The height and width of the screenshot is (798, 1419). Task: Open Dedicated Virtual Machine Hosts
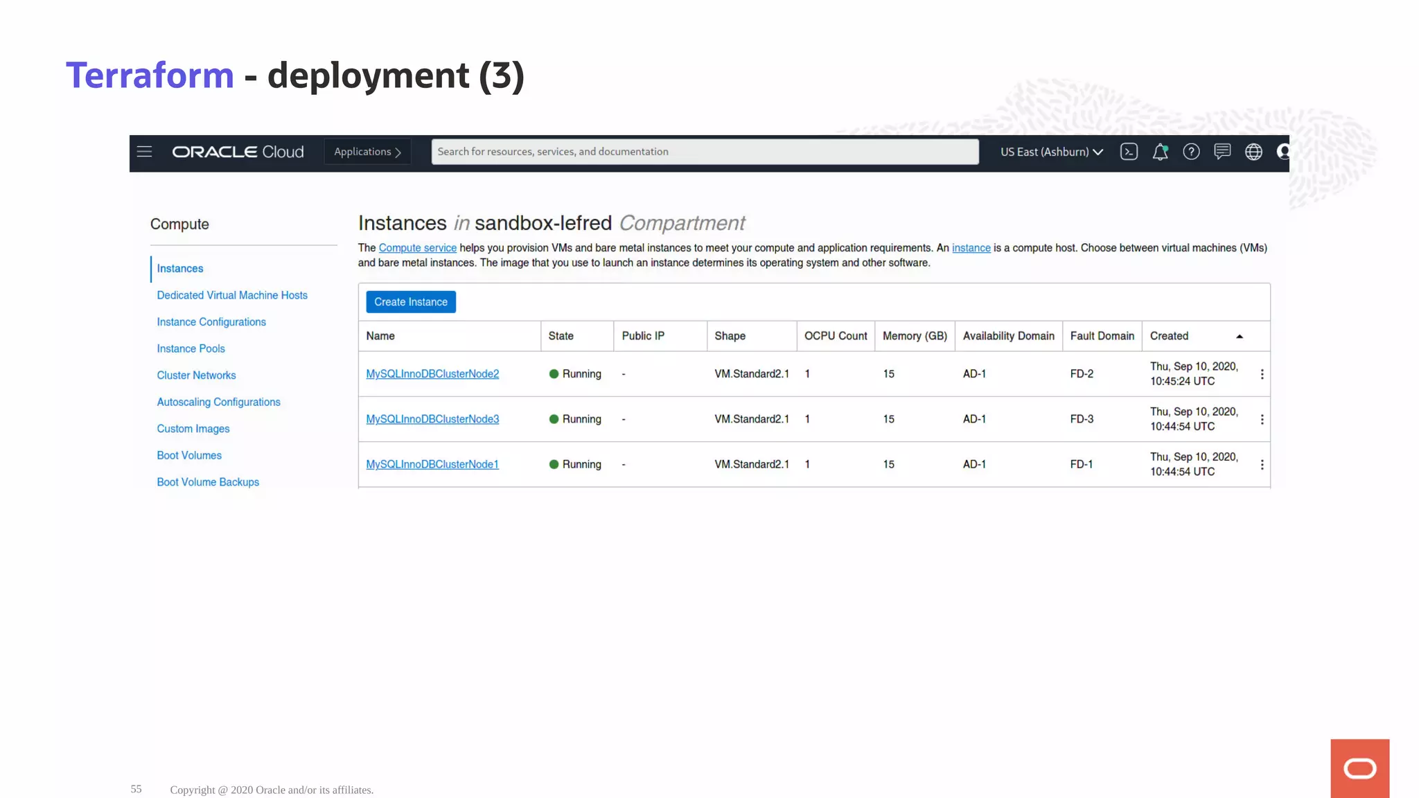[232, 295]
